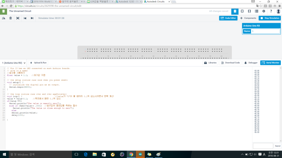Open the Code Editor panel
The height and width of the screenshot is (158, 282).
pos(228,18)
